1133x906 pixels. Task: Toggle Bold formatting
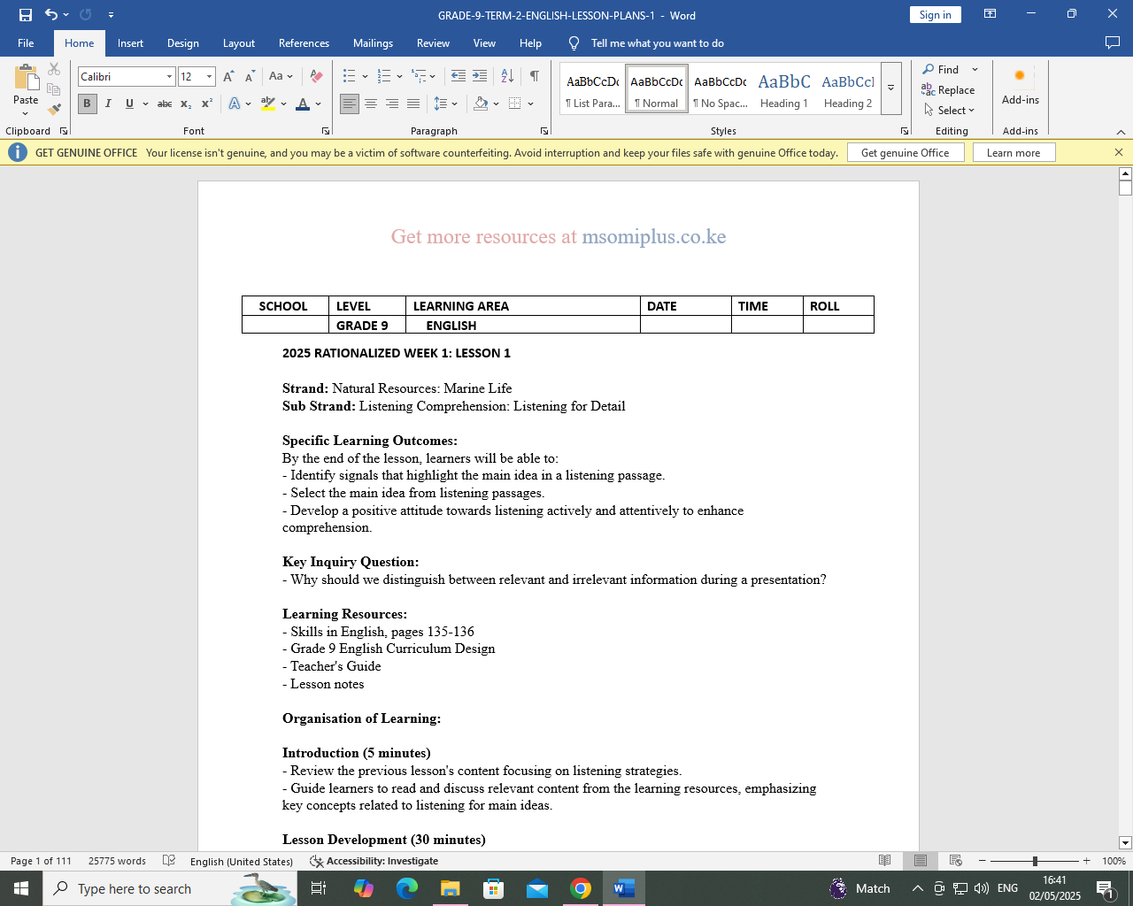point(87,104)
